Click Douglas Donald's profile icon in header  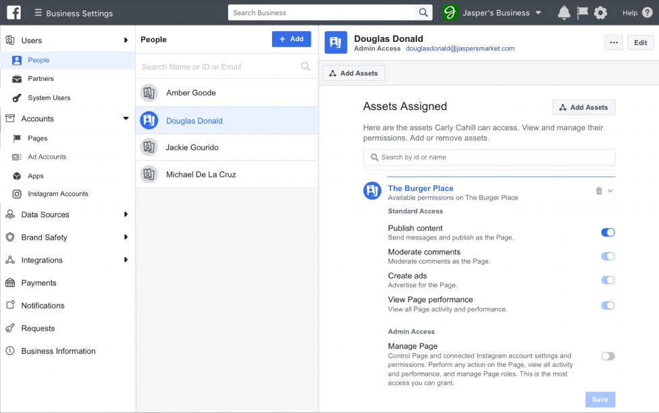(x=336, y=43)
